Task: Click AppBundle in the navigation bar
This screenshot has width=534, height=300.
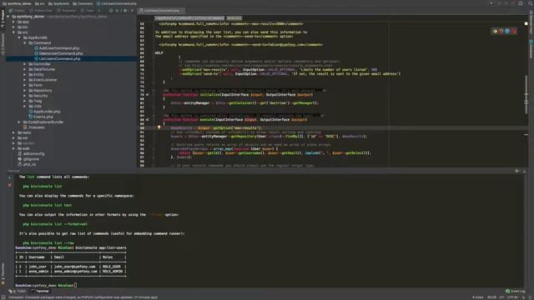Action: click(58, 3)
